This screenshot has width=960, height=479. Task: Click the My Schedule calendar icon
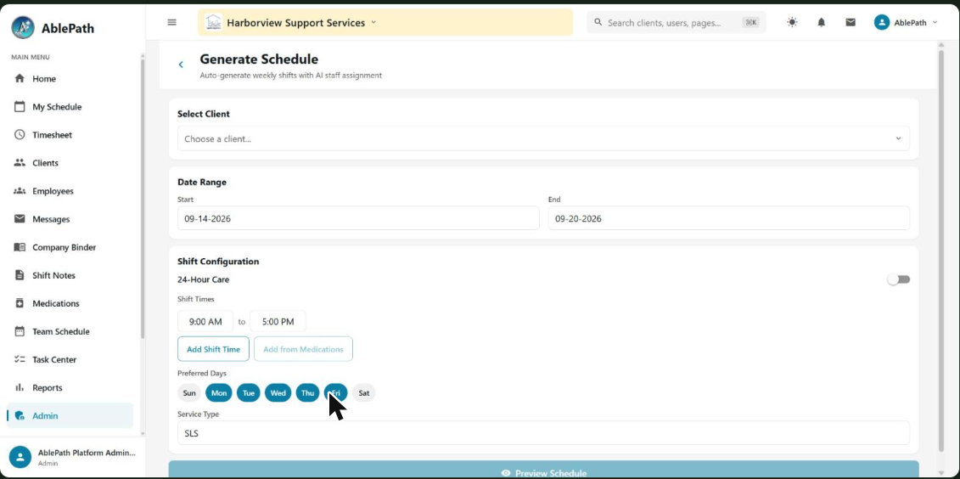click(x=20, y=106)
